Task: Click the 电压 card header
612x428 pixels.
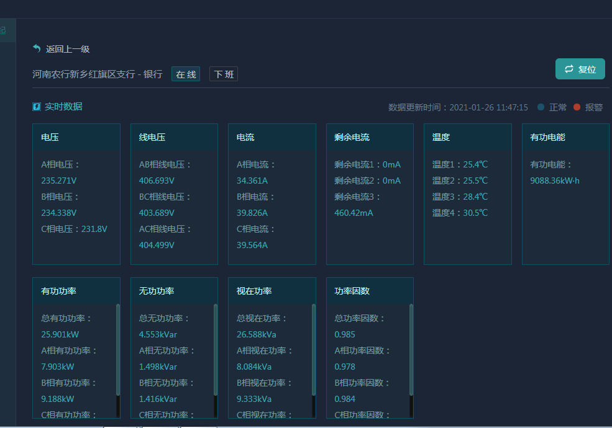Action: point(76,137)
